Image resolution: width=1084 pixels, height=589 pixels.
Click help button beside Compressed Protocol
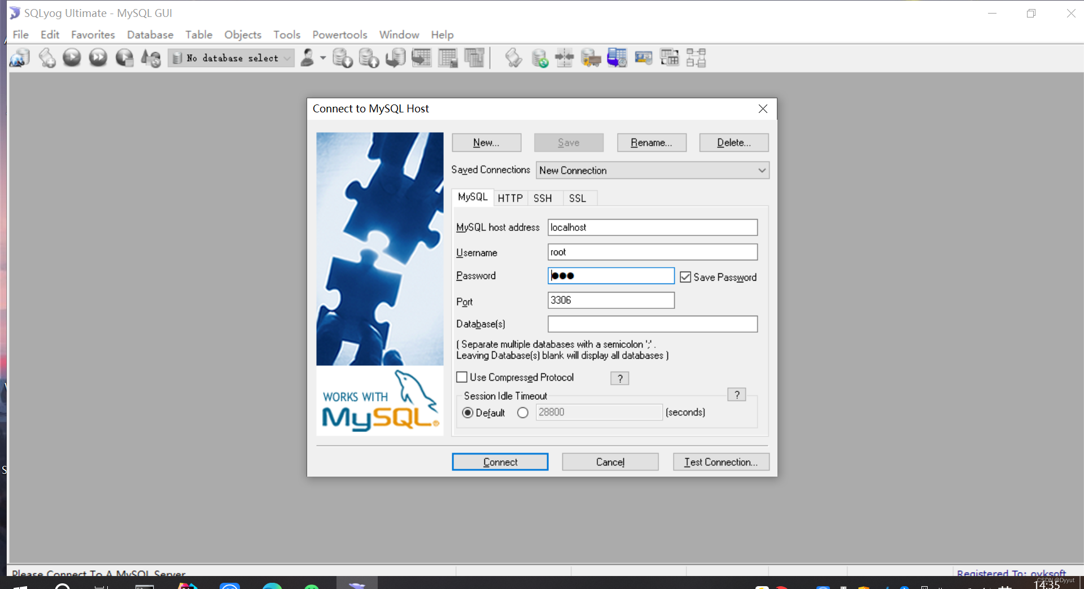[620, 378]
